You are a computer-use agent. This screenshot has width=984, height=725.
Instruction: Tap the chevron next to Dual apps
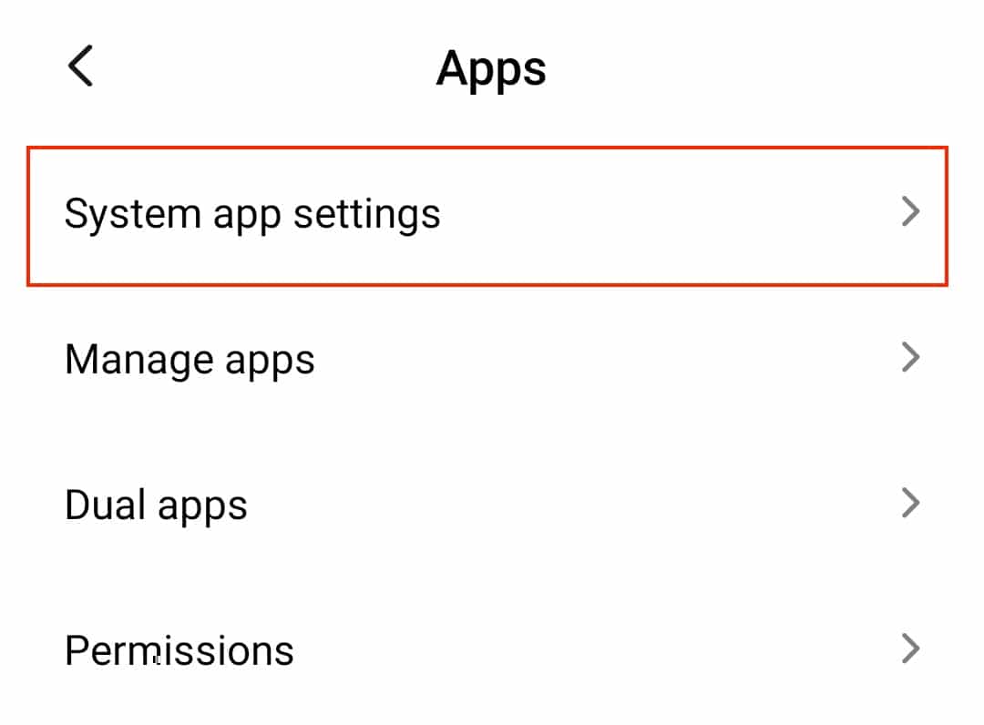pos(910,503)
